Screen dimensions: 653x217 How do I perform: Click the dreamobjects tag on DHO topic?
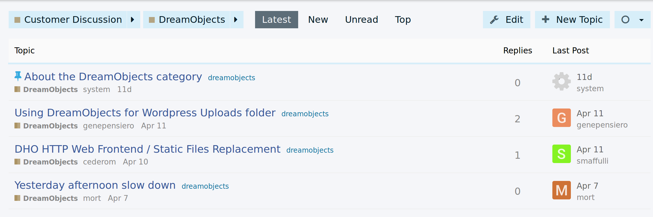pyautogui.click(x=310, y=150)
